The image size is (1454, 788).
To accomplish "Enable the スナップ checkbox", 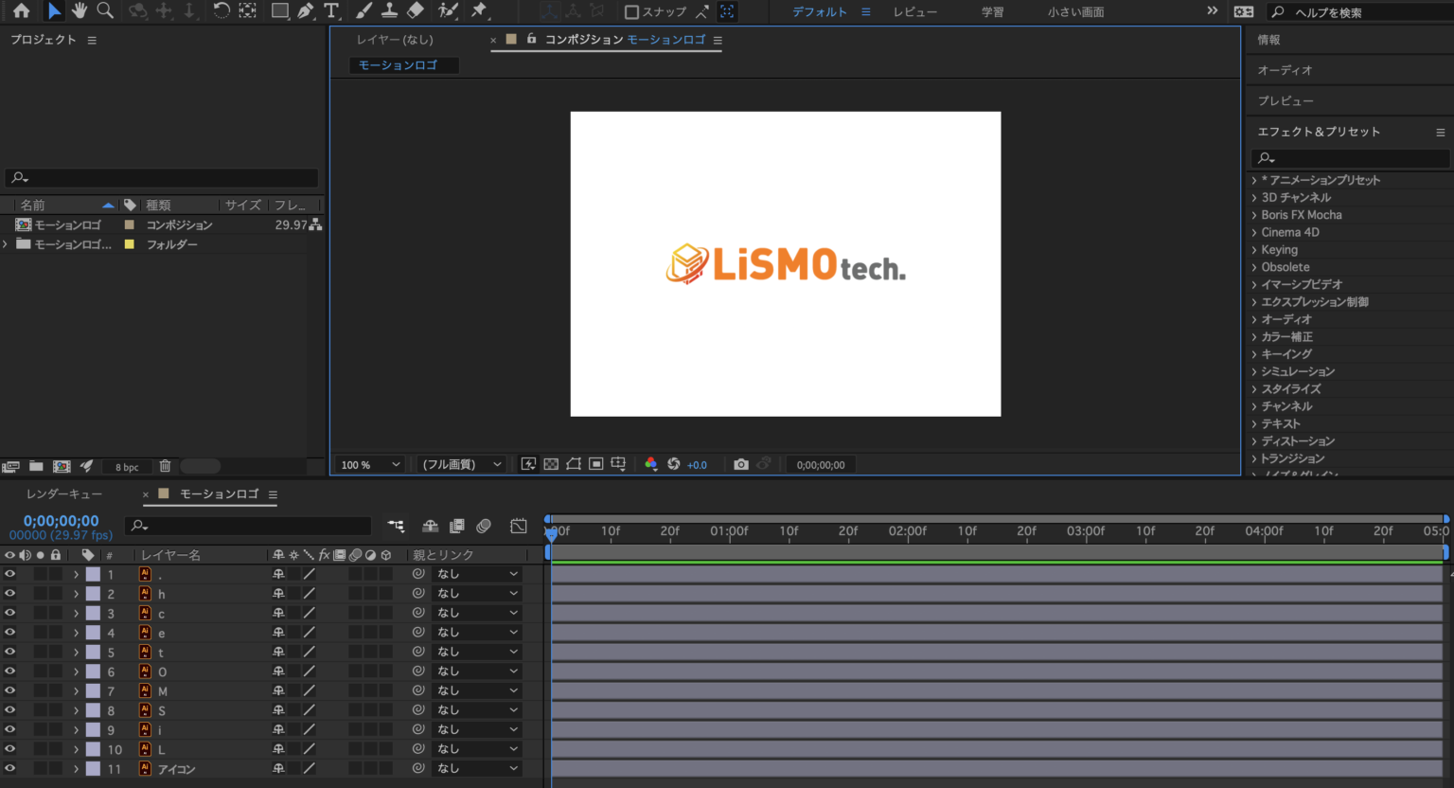I will pos(632,12).
